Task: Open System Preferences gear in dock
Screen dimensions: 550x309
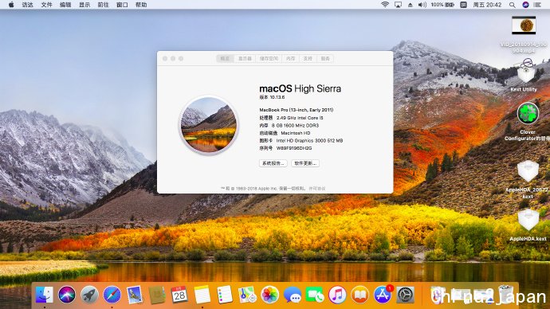Action: click(405, 295)
